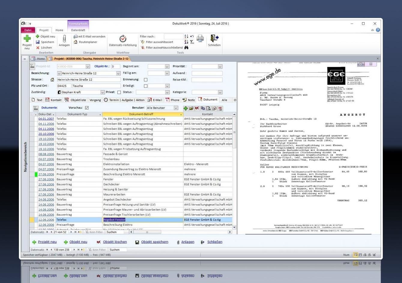
Task: Add a document with the green plus icon
Action: pyautogui.click(x=186, y=108)
